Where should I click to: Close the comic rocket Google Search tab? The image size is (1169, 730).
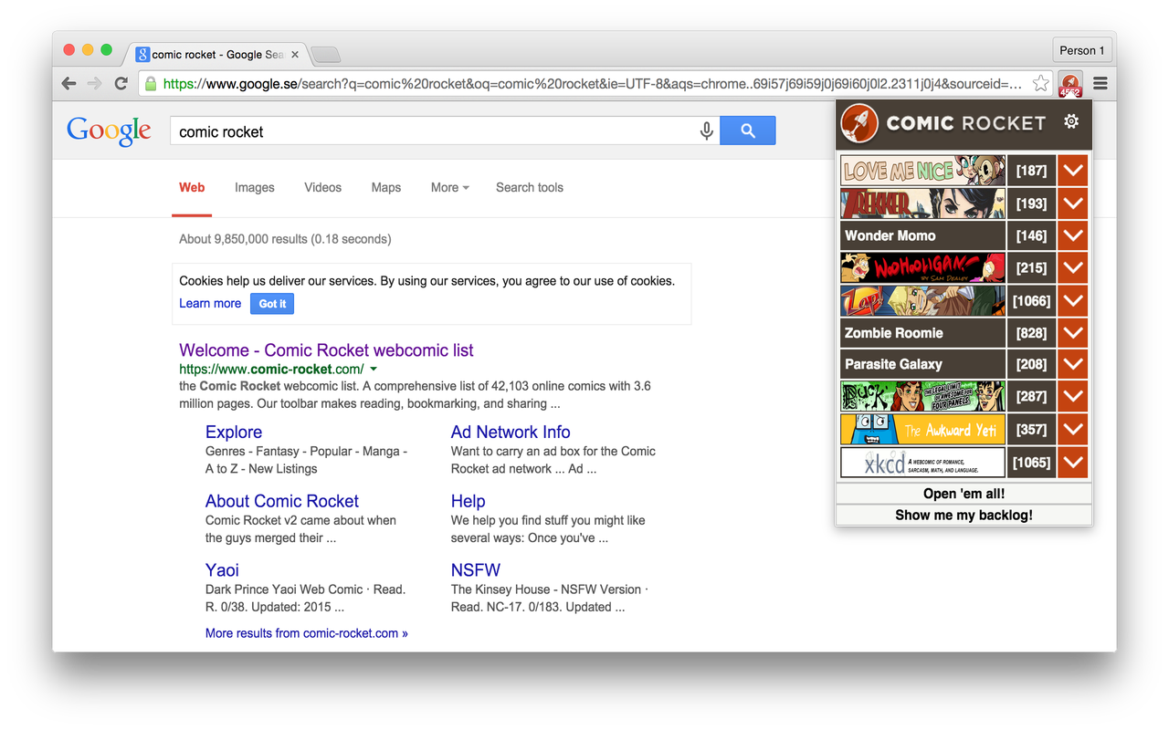(296, 55)
